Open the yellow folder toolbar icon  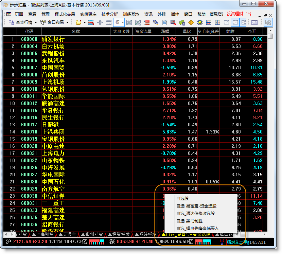tap(78, 22)
